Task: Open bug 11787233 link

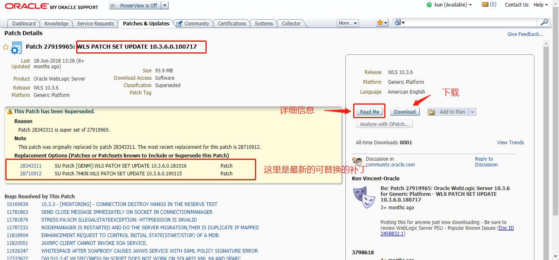Action: tap(17, 228)
